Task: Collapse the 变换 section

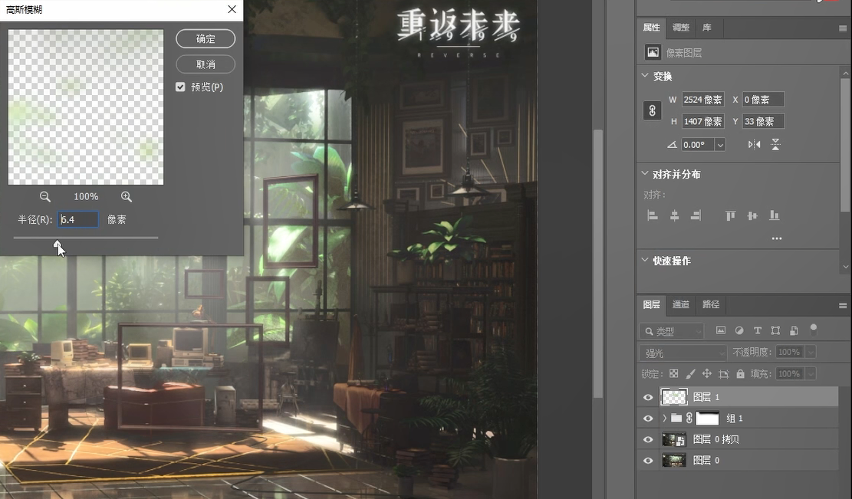Action: pos(645,75)
